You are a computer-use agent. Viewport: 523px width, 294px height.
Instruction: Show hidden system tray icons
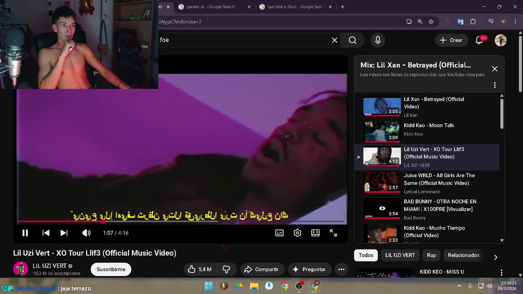tap(459, 286)
